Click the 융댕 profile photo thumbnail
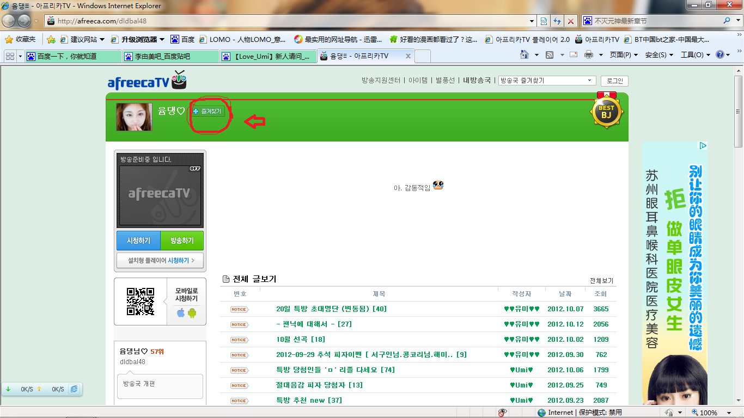744x418 pixels. [134, 117]
